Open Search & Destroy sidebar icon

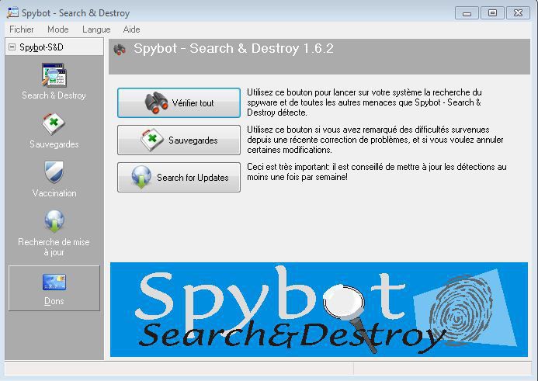[x=54, y=75]
